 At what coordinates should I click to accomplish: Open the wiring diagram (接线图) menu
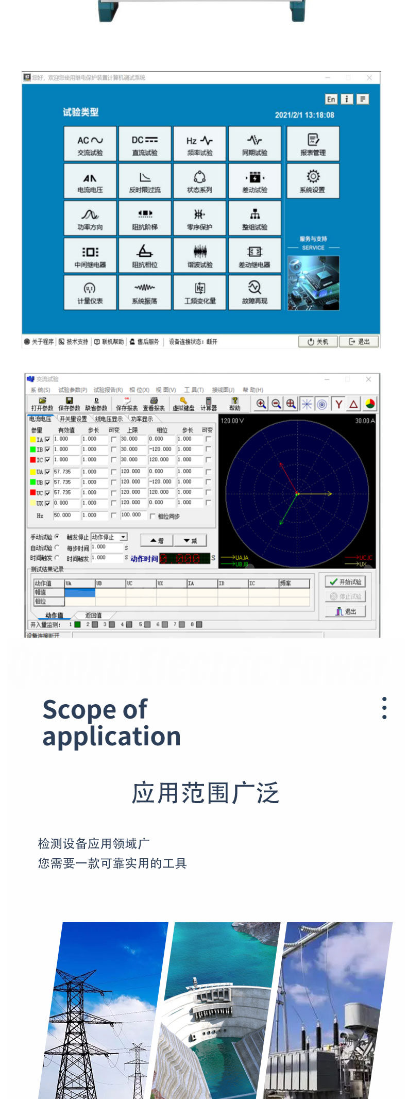tap(223, 390)
